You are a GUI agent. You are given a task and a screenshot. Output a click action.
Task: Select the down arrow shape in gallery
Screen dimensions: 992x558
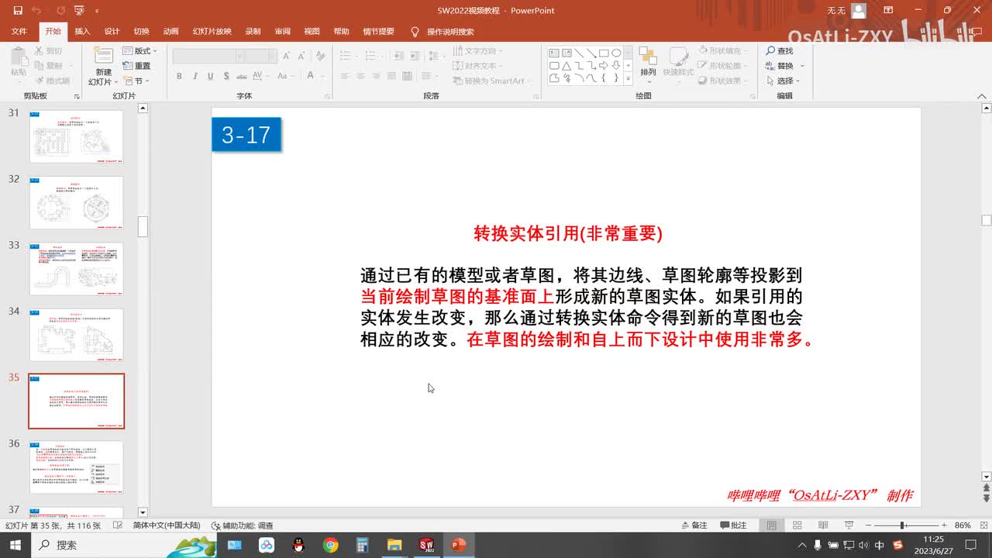click(616, 66)
